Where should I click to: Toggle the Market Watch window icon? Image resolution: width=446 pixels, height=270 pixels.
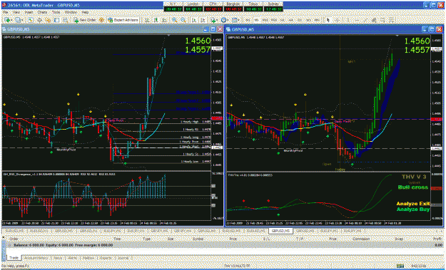31,20
